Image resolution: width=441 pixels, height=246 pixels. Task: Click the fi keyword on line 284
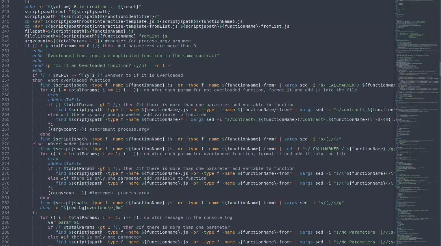tap(35, 213)
